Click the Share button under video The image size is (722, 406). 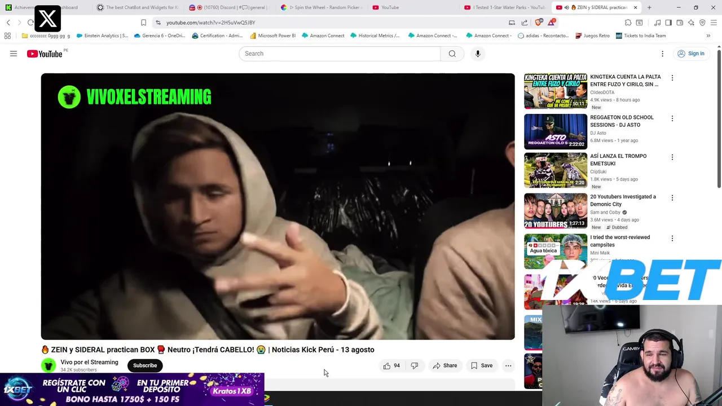click(444, 365)
